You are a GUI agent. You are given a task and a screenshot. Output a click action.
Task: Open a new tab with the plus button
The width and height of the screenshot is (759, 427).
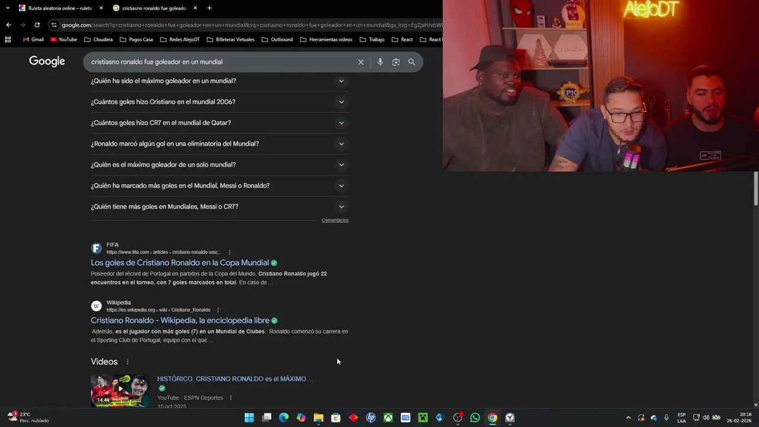[209, 8]
